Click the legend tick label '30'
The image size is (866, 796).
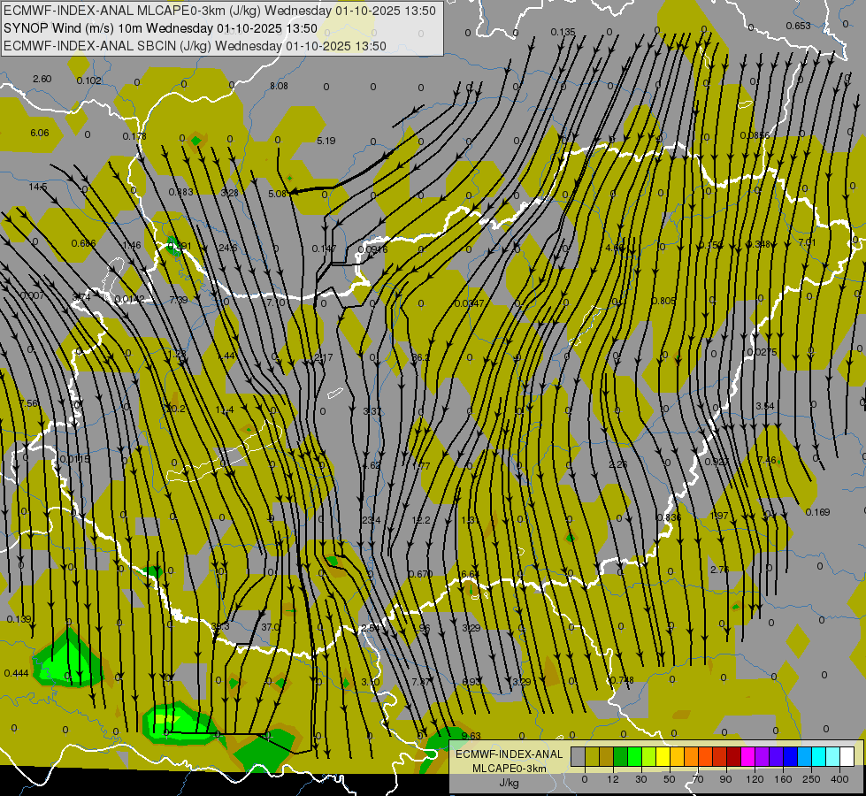641,779
